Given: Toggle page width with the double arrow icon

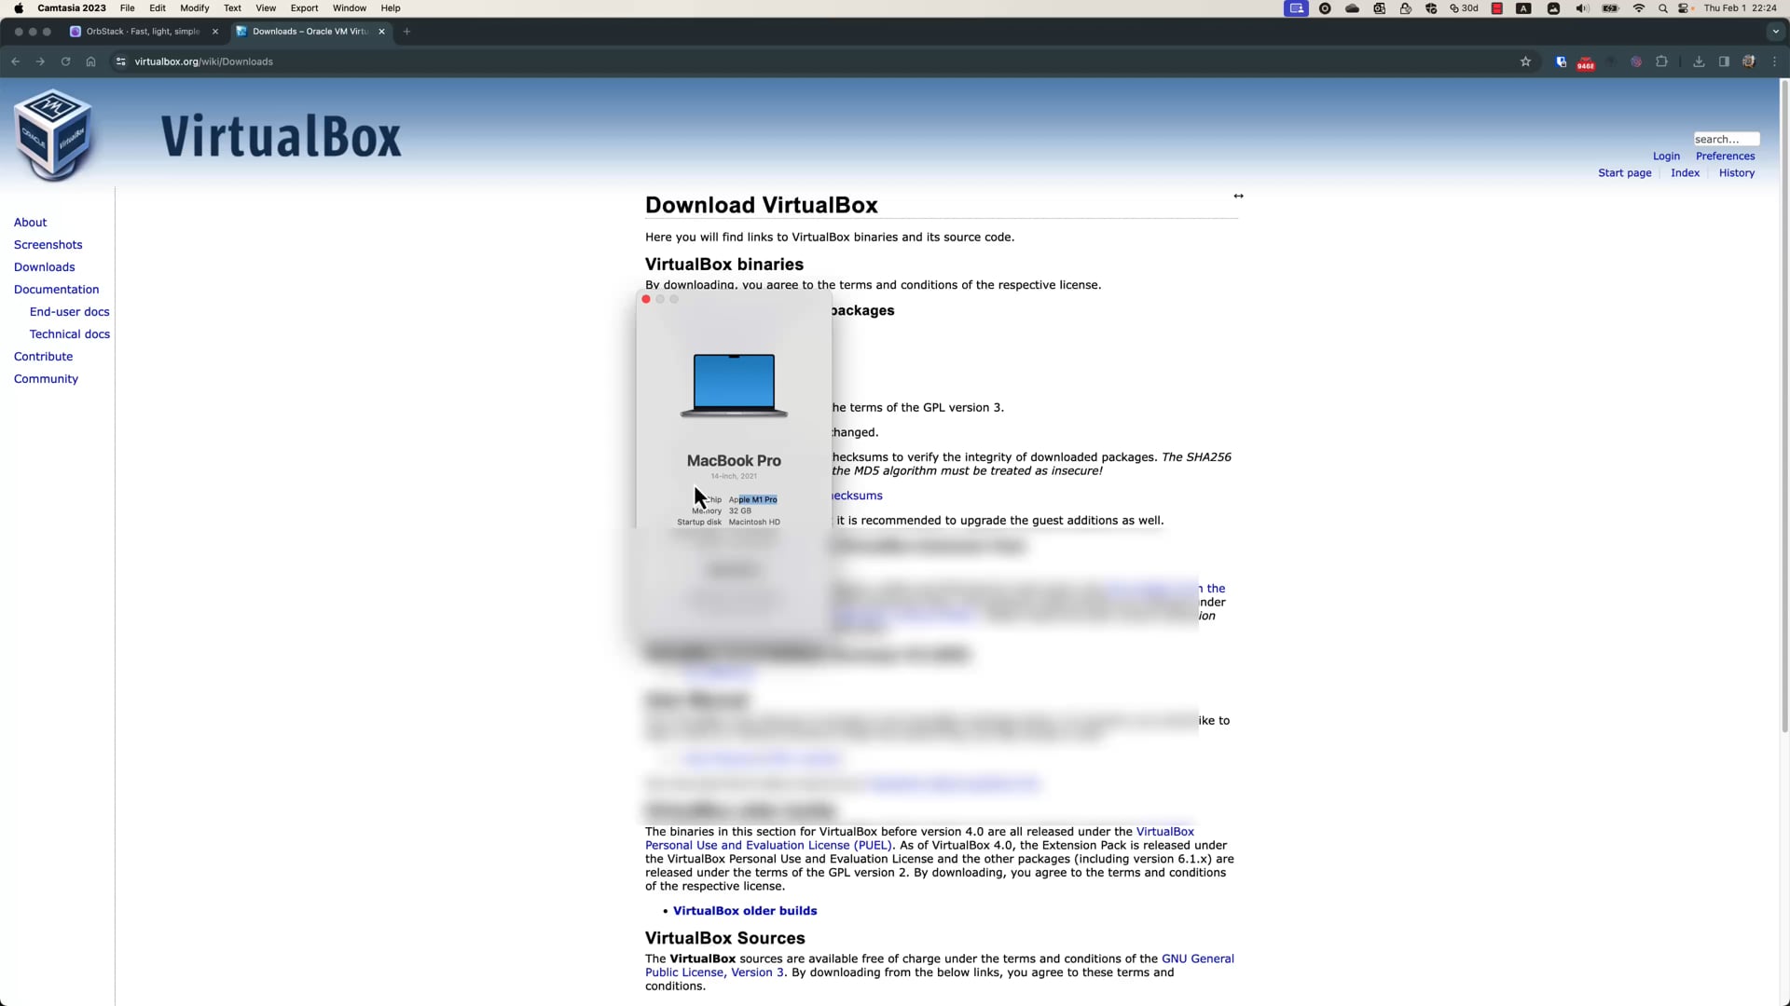Looking at the screenshot, I should click(x=1238, y=196).
